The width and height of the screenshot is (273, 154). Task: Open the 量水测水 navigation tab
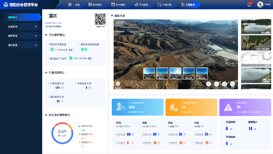coord(95,5)
